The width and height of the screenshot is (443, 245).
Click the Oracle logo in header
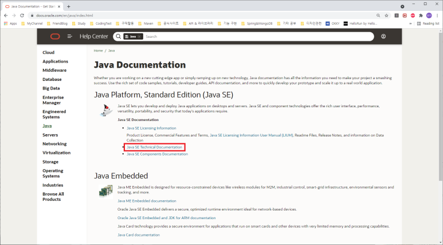point(55,37)
